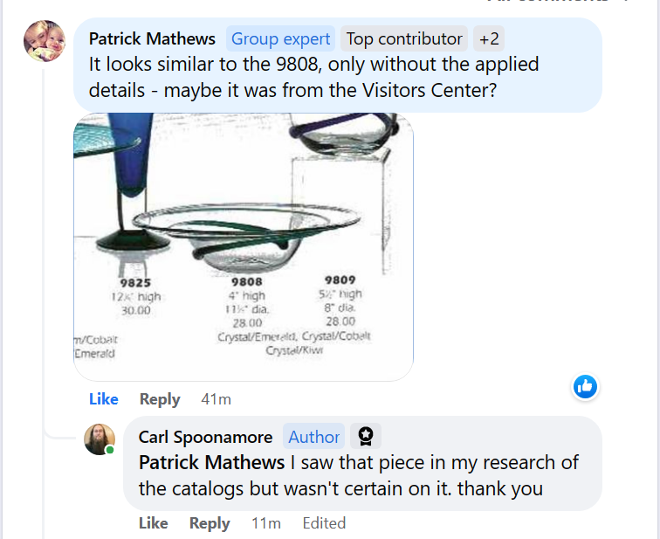Screen dimensions: 660x539
Task: Expand the +2 additional badges
Action: (x=489, y=38)
